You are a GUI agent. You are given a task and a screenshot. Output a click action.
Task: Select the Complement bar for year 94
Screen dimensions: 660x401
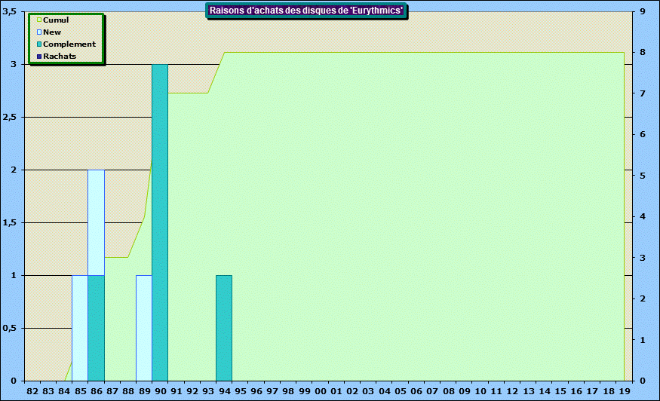224,328
